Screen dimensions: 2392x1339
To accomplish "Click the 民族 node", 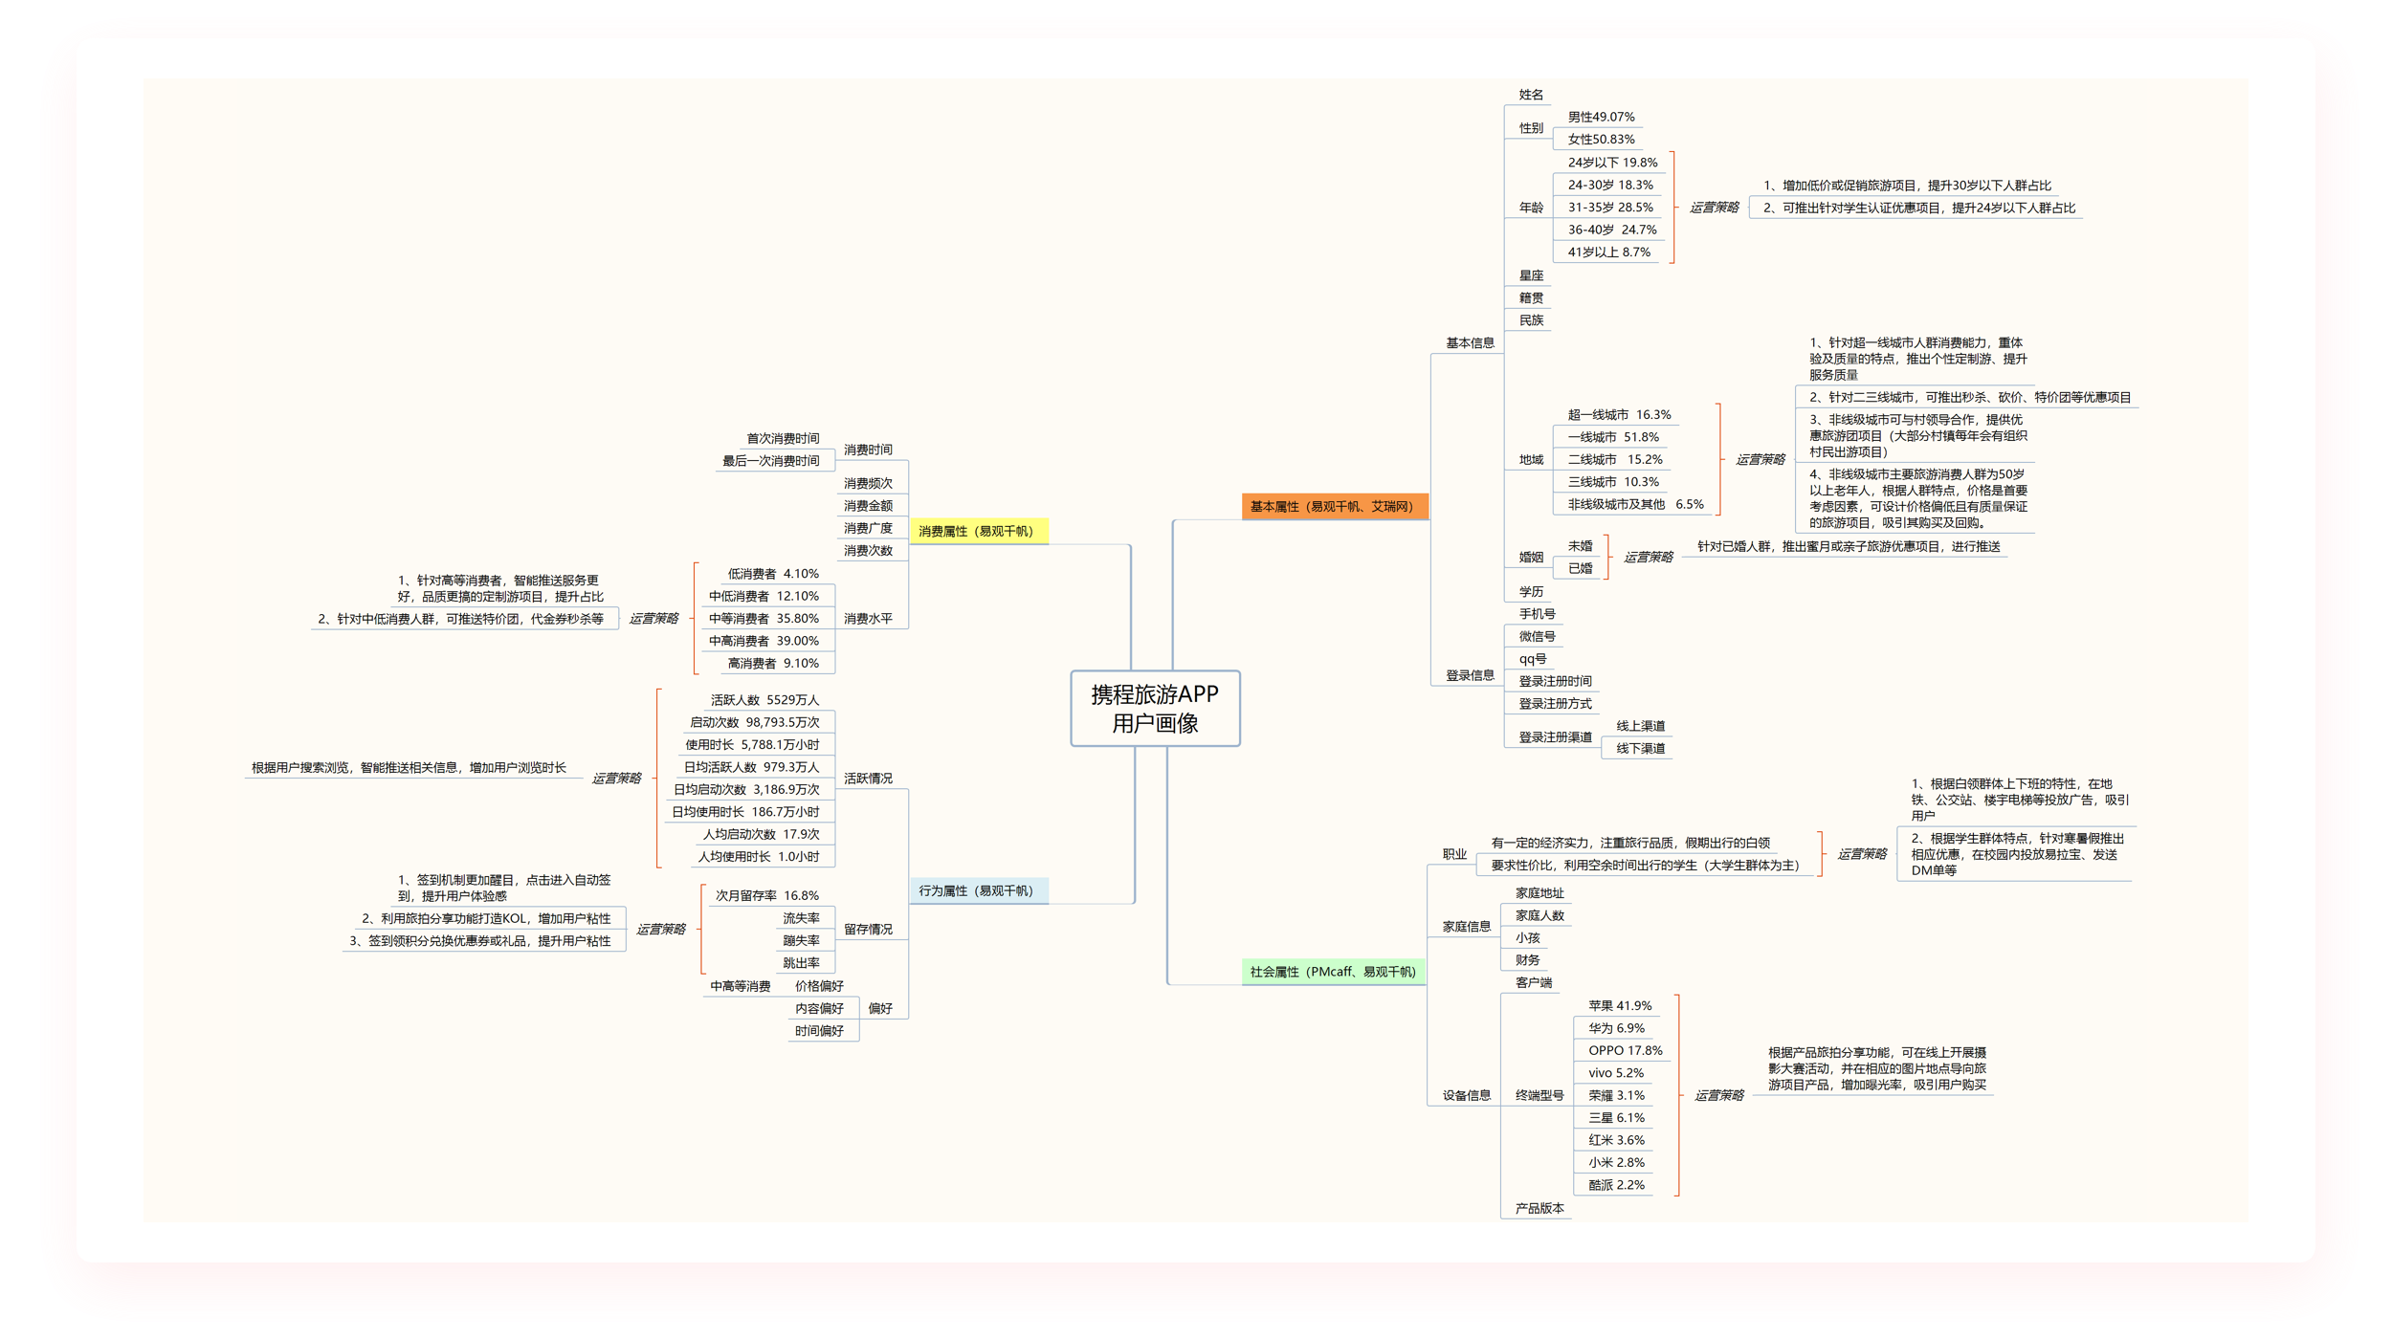I will pyautogui.click(x=1531, y=320).
